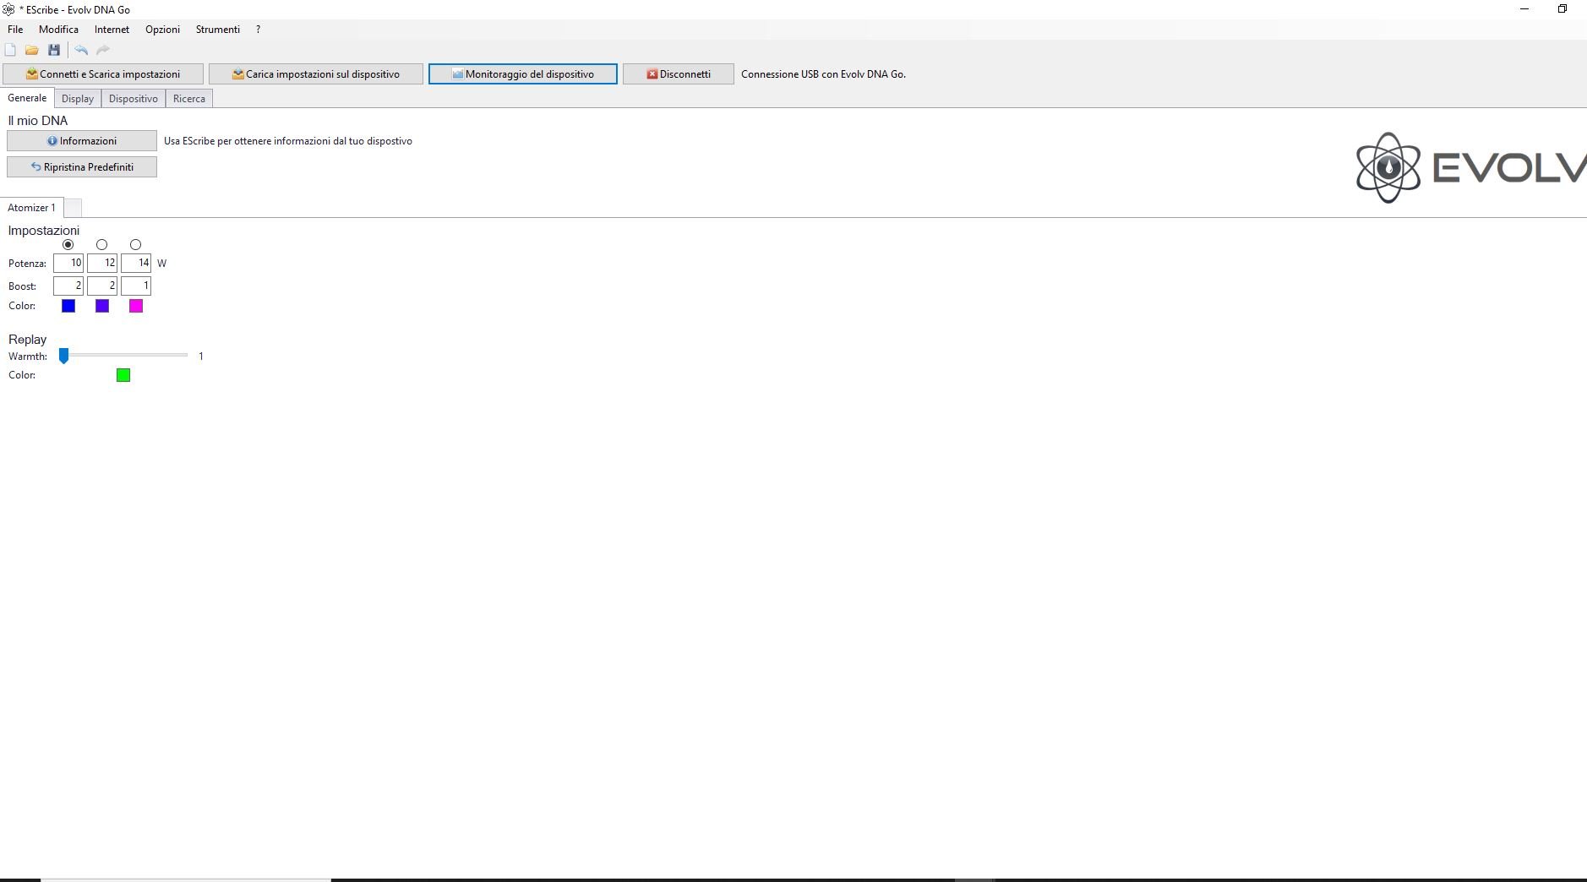This screenshot has width=1587, height=882.
Task: Click the Replay Warmth slider handle
Action: pos(63,357)
